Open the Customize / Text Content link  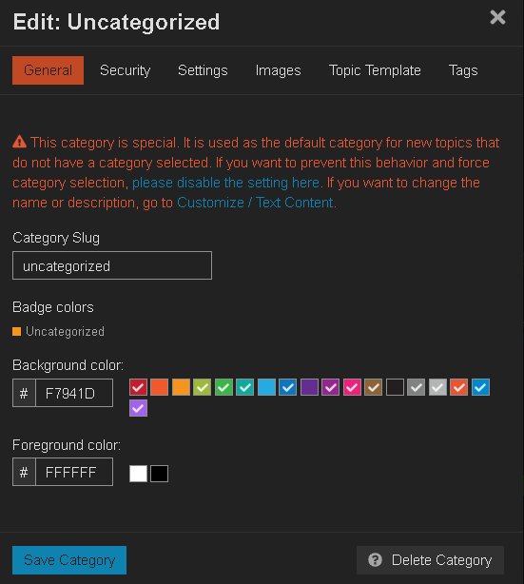coord(255,203)
